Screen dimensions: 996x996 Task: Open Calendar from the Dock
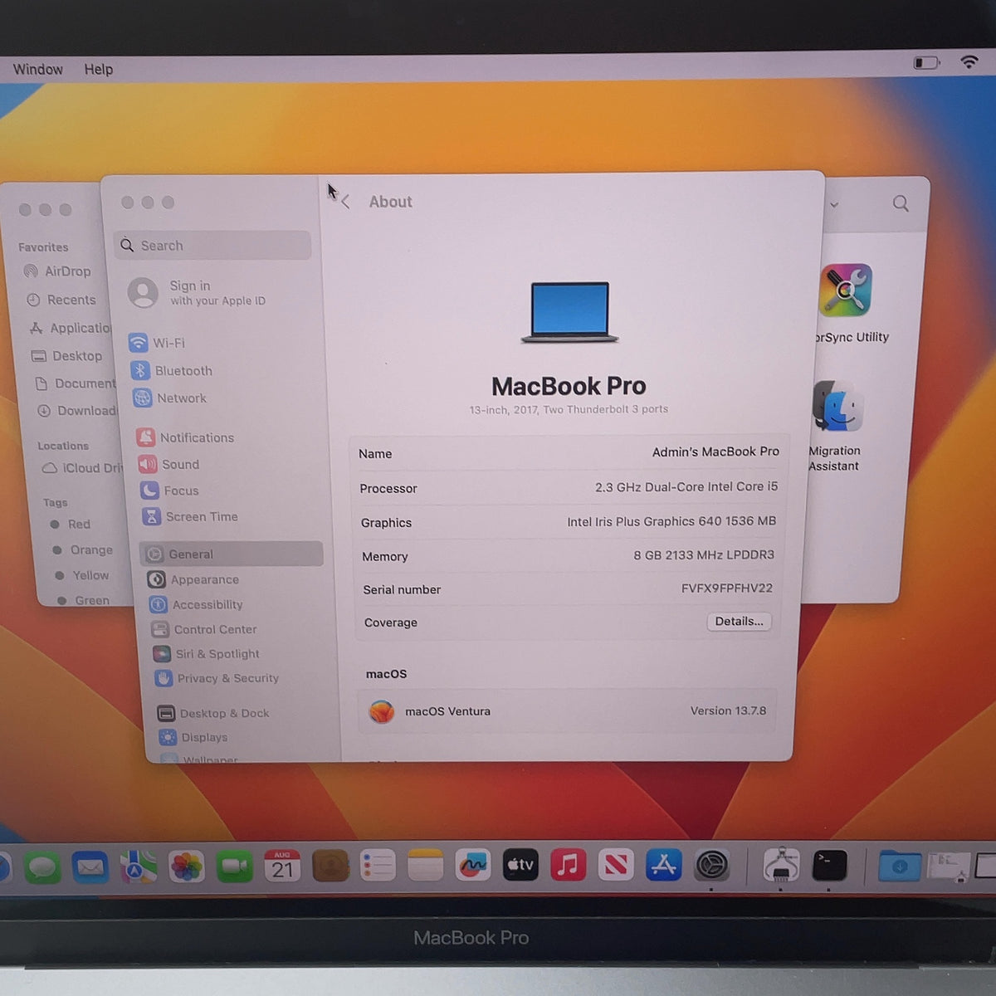click(x=282, y=867)
